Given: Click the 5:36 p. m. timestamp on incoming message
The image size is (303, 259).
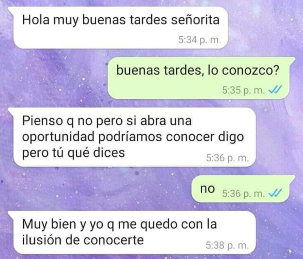Looking at the screenshot, I should (227, 158).
